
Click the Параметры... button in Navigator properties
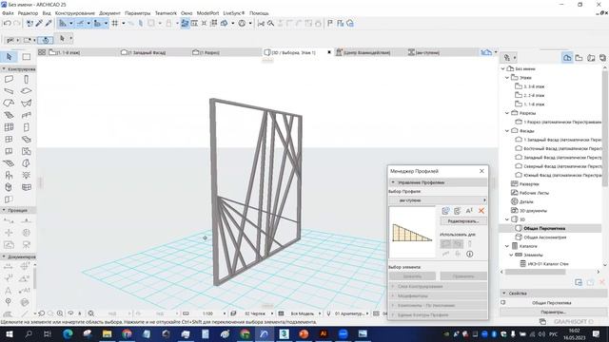pyautogui.click(x=553, y=312)
